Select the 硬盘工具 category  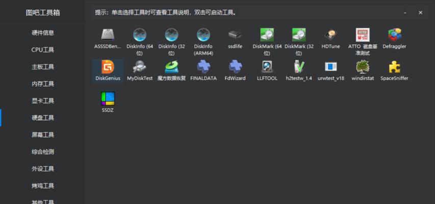pyautogui.click(x=43, y=118)
